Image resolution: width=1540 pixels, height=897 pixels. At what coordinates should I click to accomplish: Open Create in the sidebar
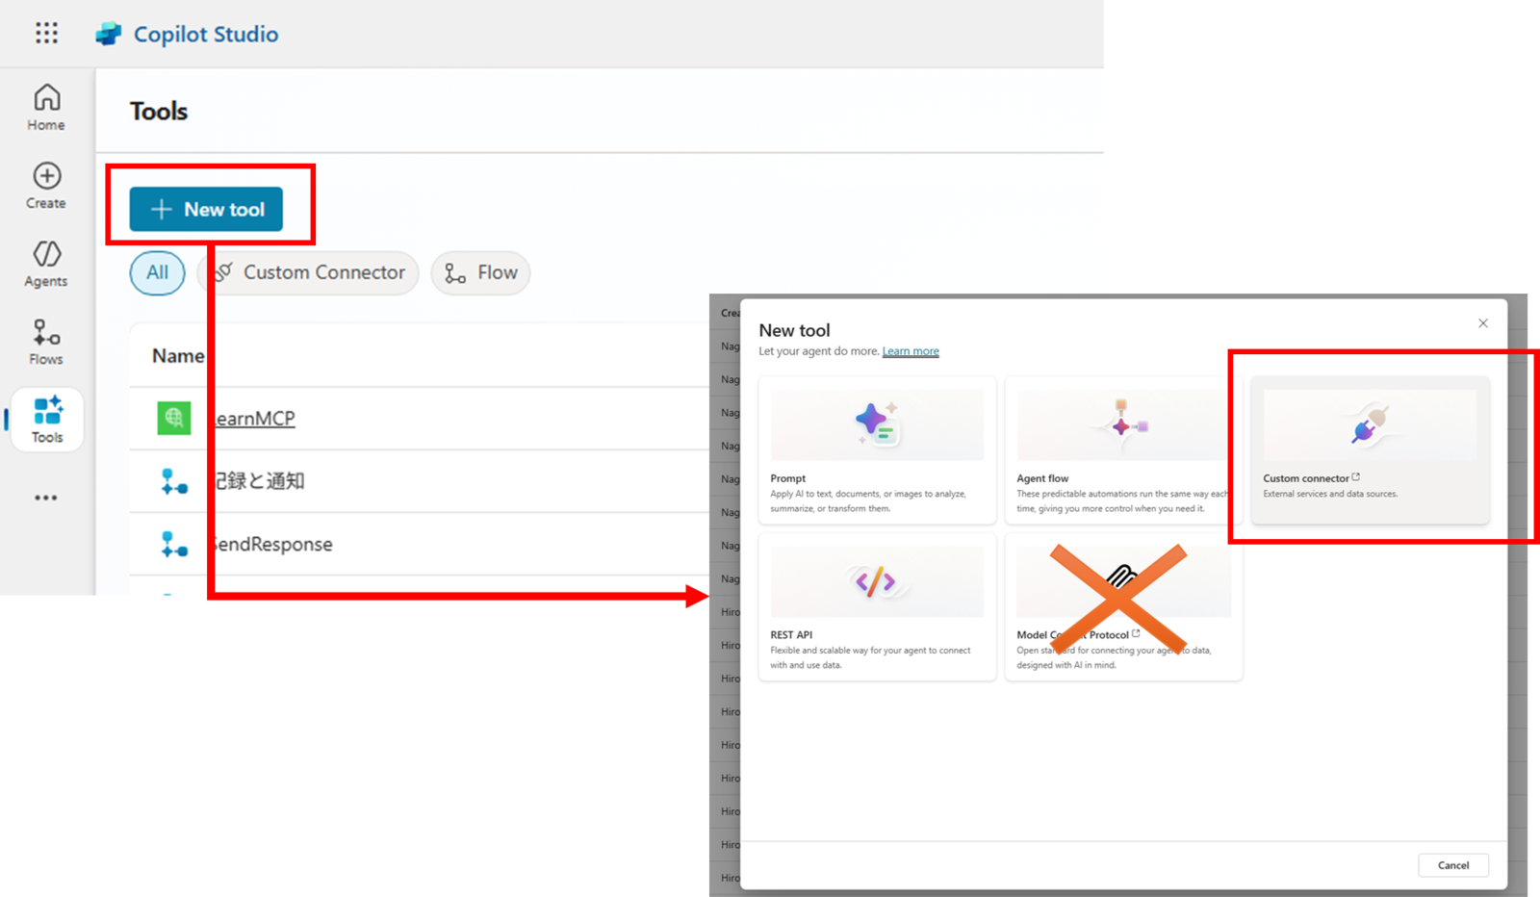(46, 186)
